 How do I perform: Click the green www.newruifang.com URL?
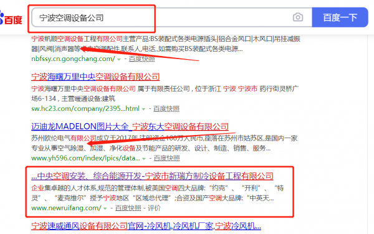tap(66, 208)
